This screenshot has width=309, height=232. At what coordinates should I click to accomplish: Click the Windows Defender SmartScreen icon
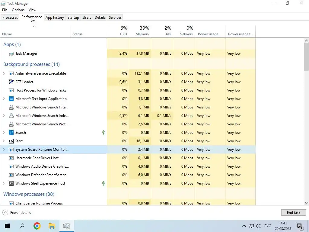tap(11, 175)
